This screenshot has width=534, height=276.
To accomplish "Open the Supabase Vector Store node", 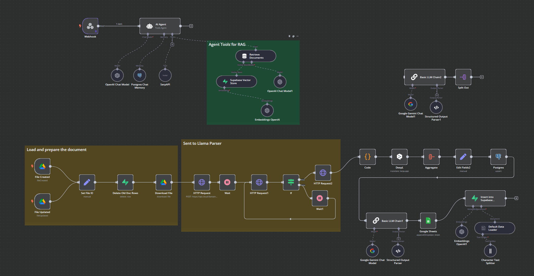I will [236, 81].
